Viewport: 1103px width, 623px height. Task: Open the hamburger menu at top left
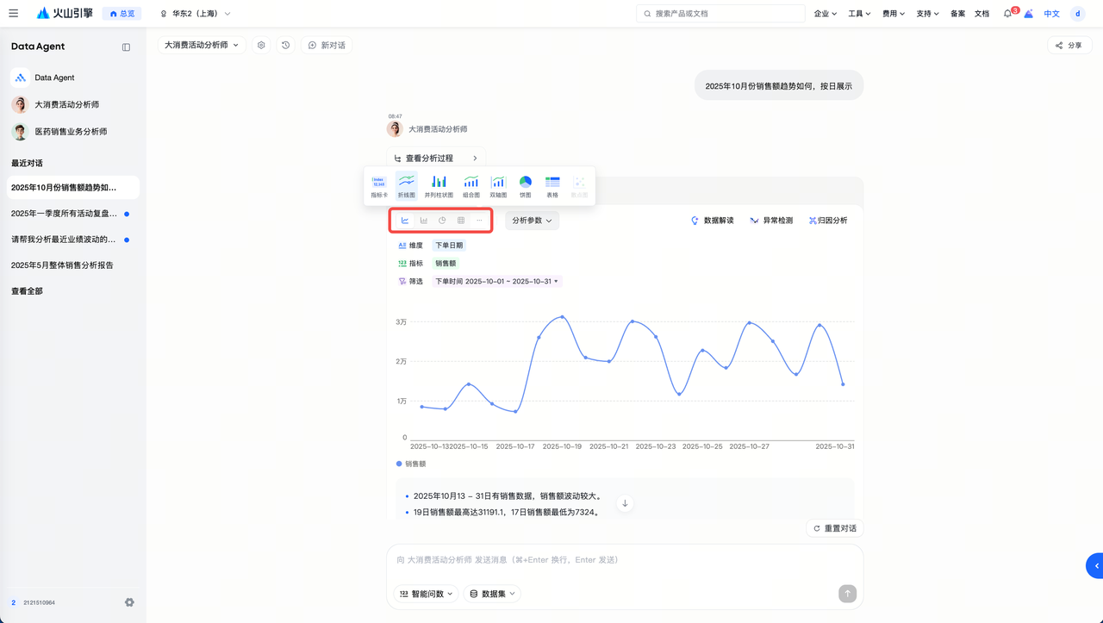pos(14,14)
